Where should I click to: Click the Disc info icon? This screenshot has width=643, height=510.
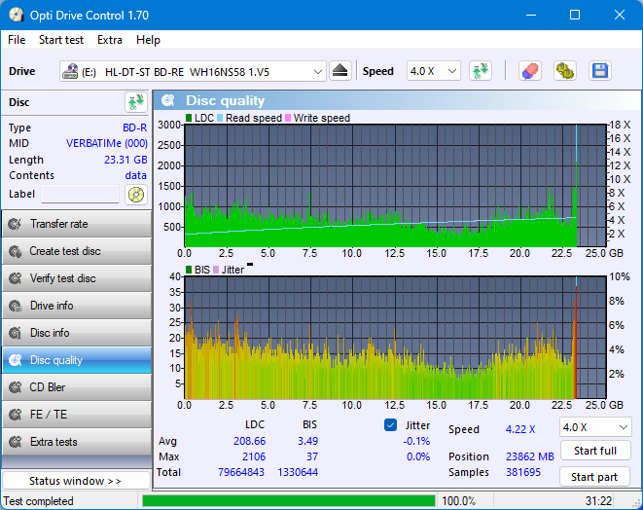click(x=16, y=333)
